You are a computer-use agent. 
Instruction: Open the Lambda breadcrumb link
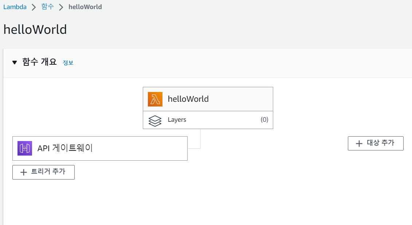tap(15, 7)
